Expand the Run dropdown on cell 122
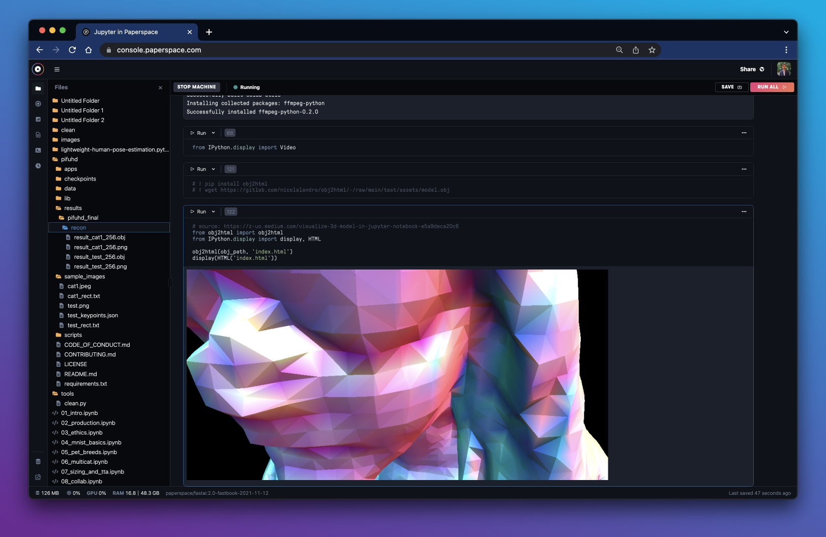The image size is (826, 537). (x=214, y=212)
